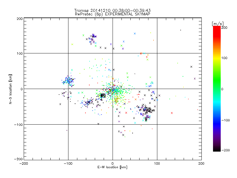Click the "100" tick label on the colorbar
Screen dimensions: 237x178
pos(224,58)
